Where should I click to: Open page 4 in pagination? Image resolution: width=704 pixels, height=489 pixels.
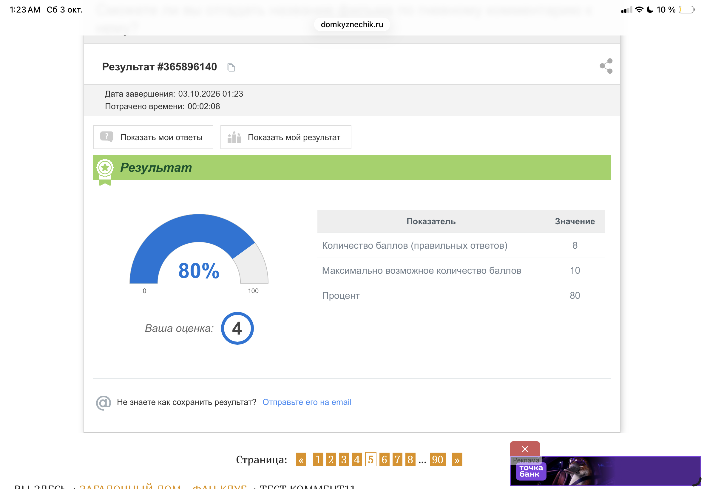tap(357, 459)
